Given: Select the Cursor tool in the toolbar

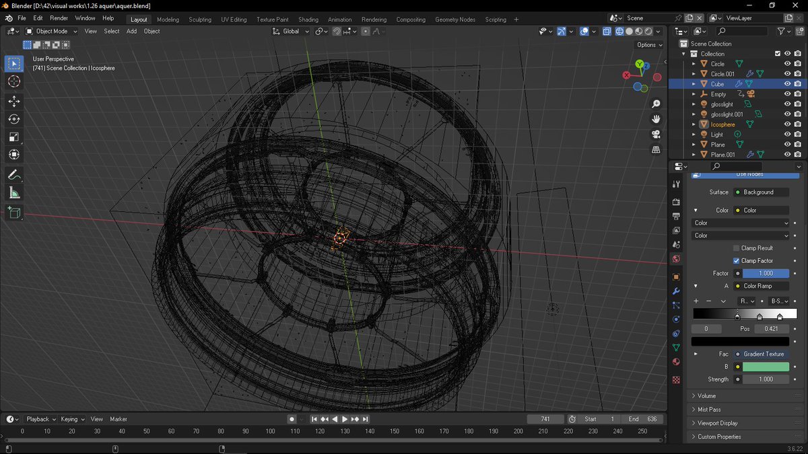Looking at the screenshot, I should 13,81.
